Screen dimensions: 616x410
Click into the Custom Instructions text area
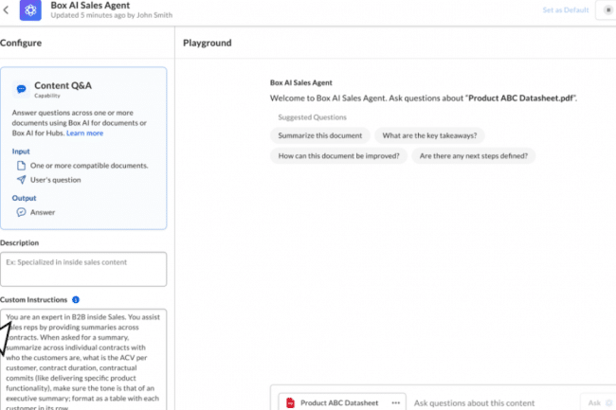83,359
